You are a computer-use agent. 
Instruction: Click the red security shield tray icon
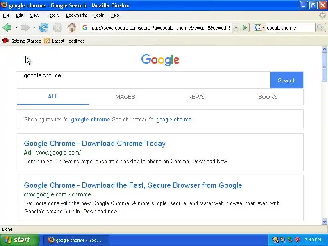click(297, 240)
